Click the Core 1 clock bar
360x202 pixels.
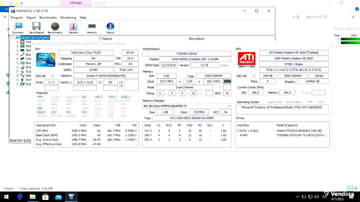pos(350,43)
